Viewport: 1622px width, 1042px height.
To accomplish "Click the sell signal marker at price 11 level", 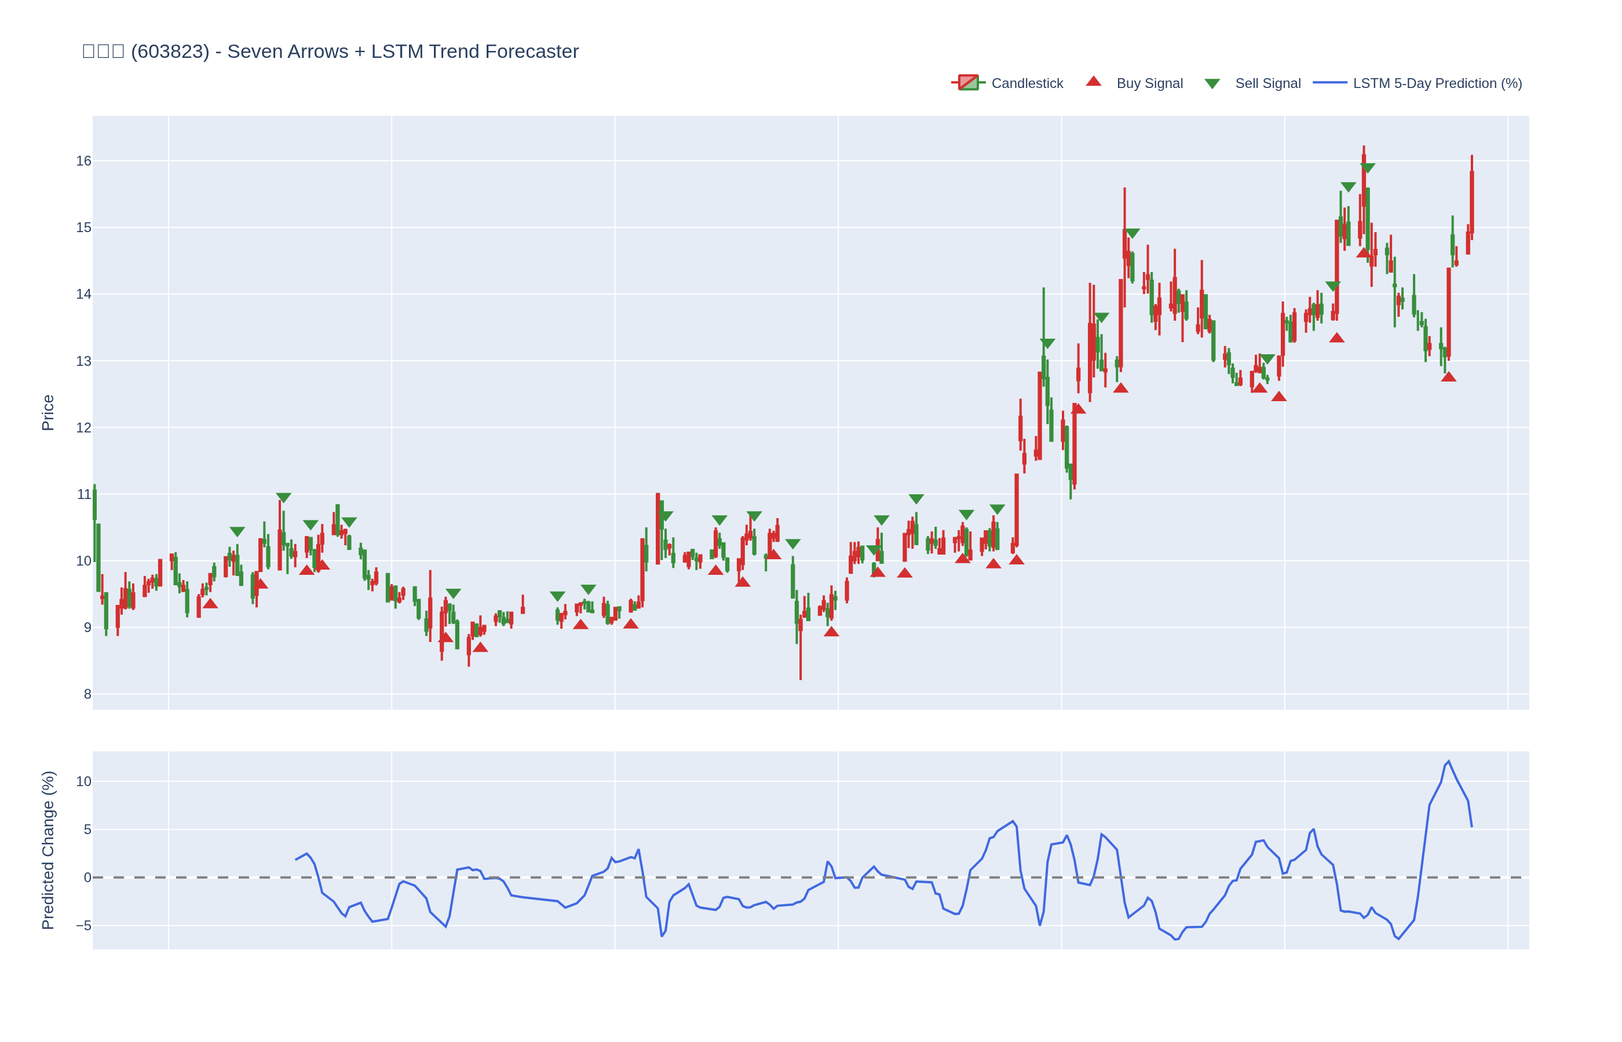I will [284, 497].
